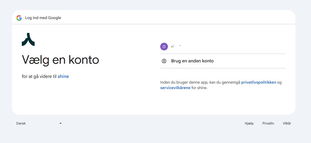Click the Vælg en konto heading
Viewport: 311px width, 143px height.
click(60, 60)
